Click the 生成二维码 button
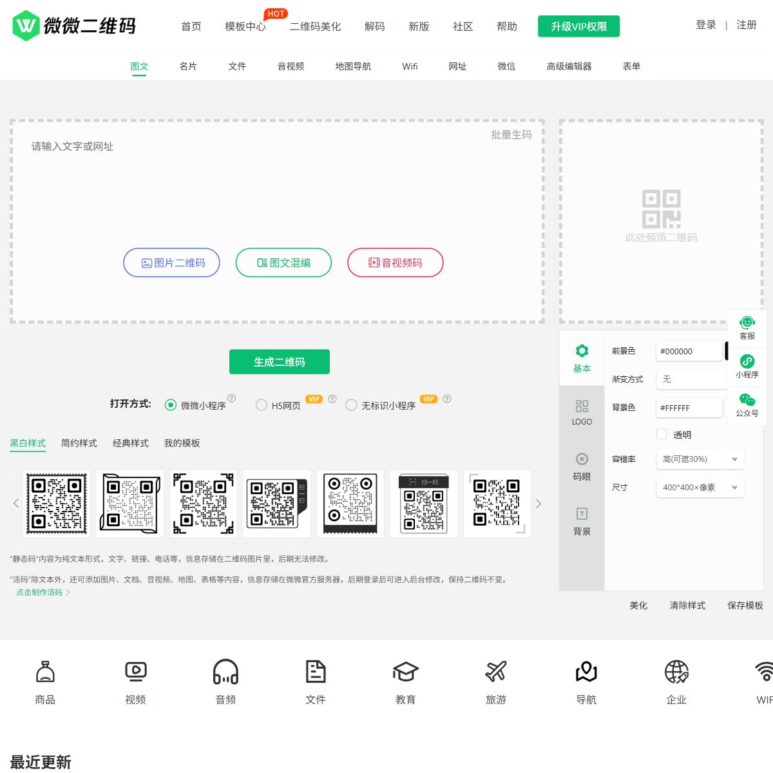 pos(280,362)
